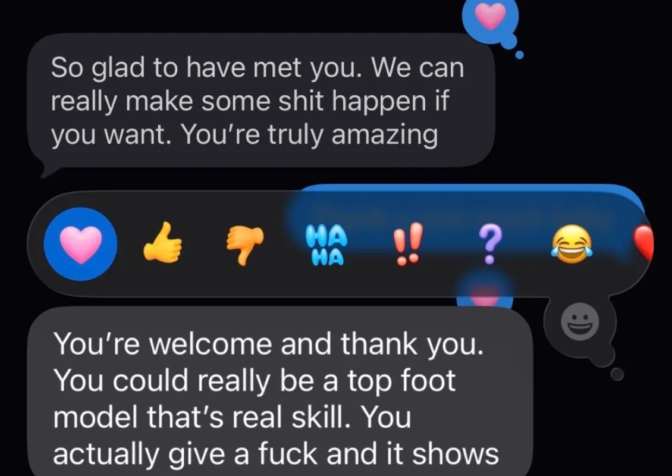Screen dimensions: 672x476
Task: React with the thumbs down tapback
Action: (x=244, y=245)
